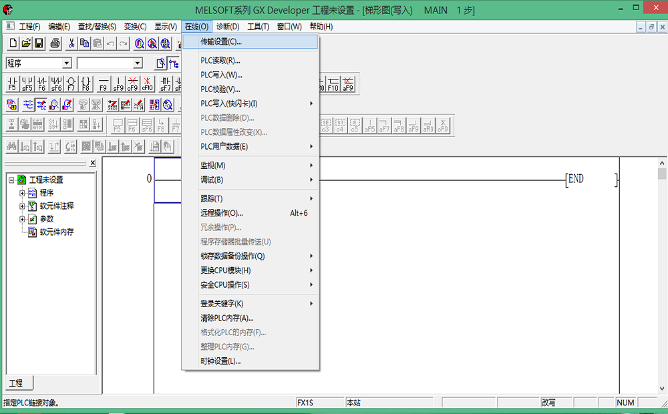
Task: Select 传输设置(C)... menu entry
Action: pos(221,41)
